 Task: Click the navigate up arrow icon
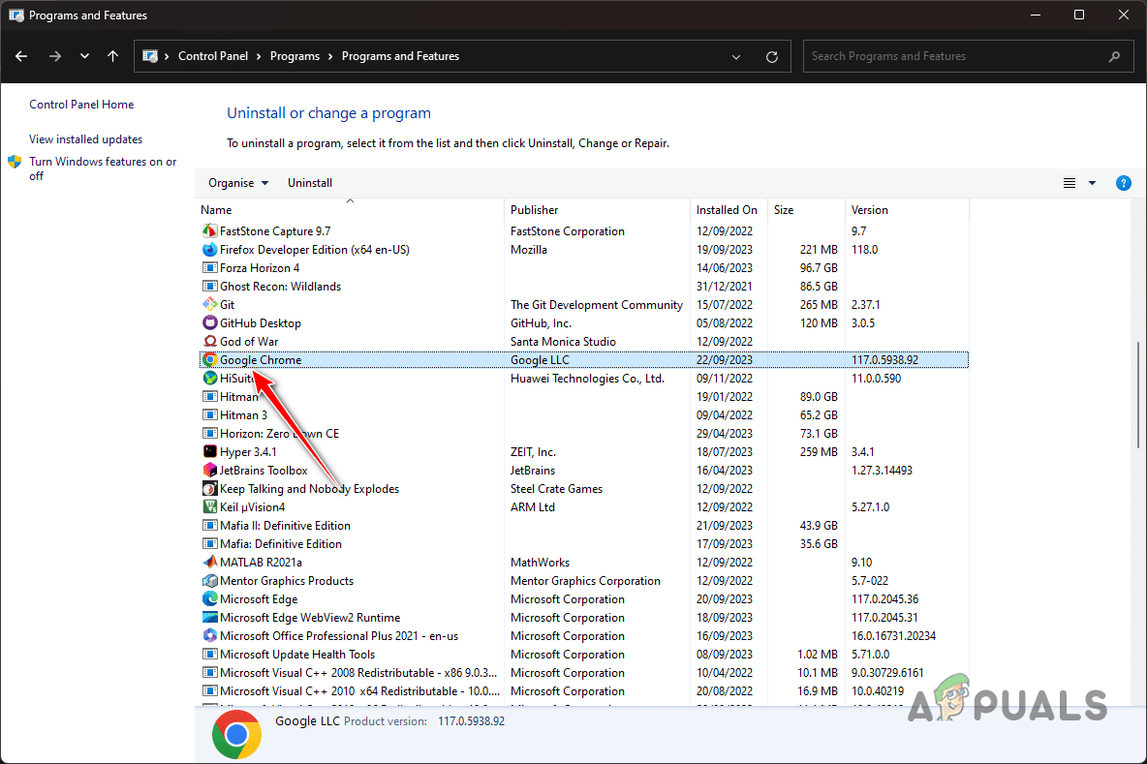point(112,56)
